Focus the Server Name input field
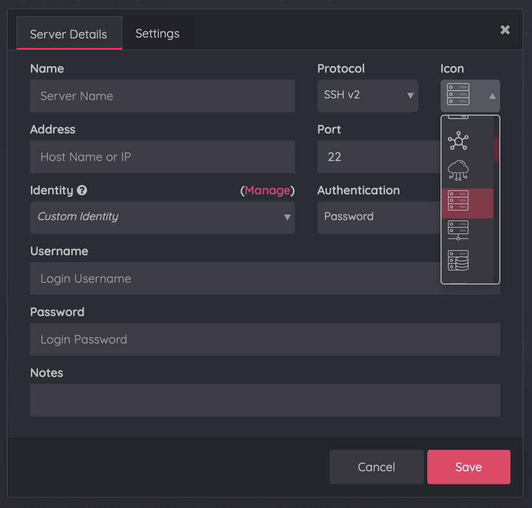 (x=162, y=96)
